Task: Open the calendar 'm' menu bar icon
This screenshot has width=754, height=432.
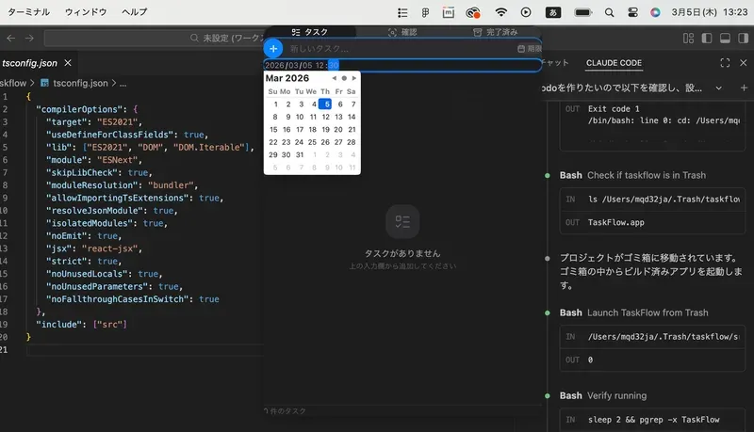Action: tap(449, 12)
